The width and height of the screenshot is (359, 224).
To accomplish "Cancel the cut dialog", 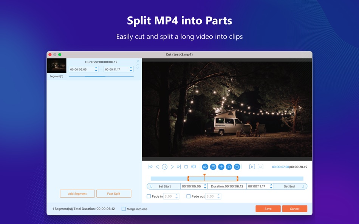I will (295, 209).
